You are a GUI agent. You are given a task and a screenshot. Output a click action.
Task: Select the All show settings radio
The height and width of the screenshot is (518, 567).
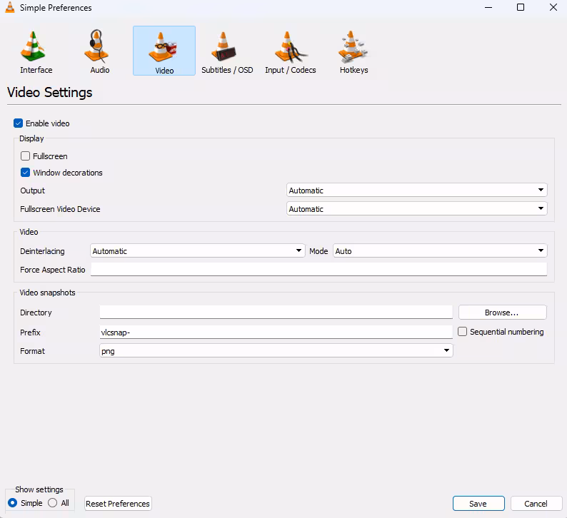52,503
